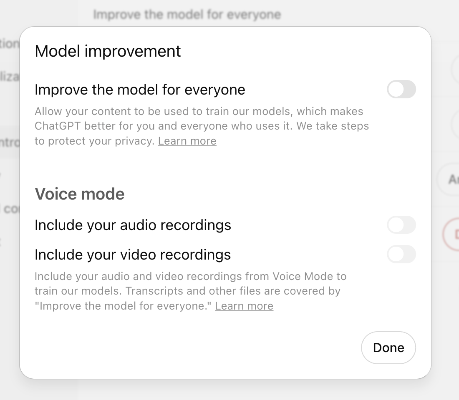459x400 pixels.
Task: Click the dimmed page title above the dialog
Action: pyautogui.click(x=188, y=14)
